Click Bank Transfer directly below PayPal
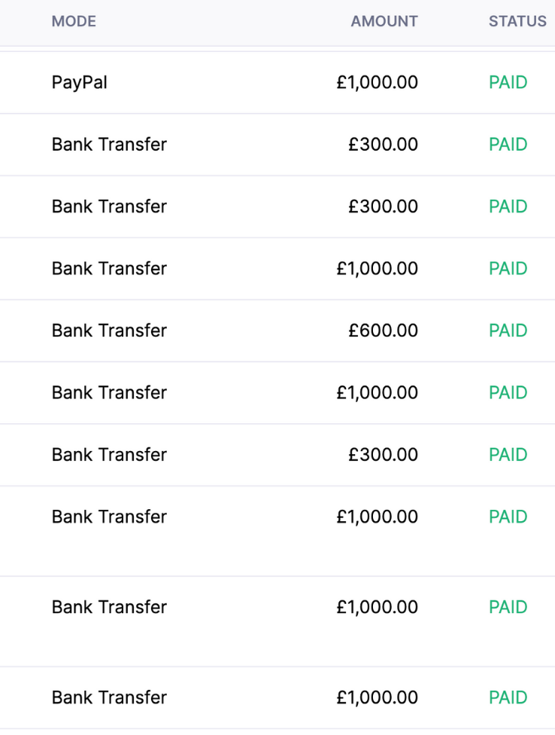This screenshot has width=555, height=735. coord(109,145)
